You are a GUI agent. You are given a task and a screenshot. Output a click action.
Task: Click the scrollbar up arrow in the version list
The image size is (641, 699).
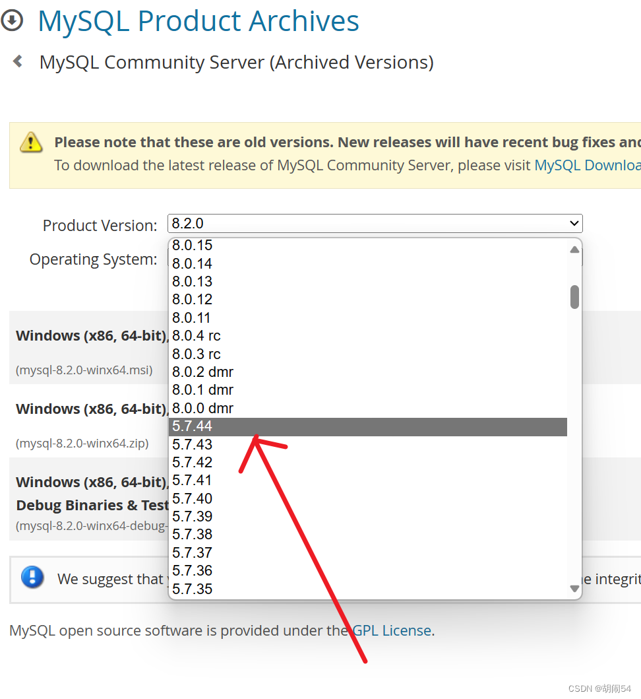(573, 250)
